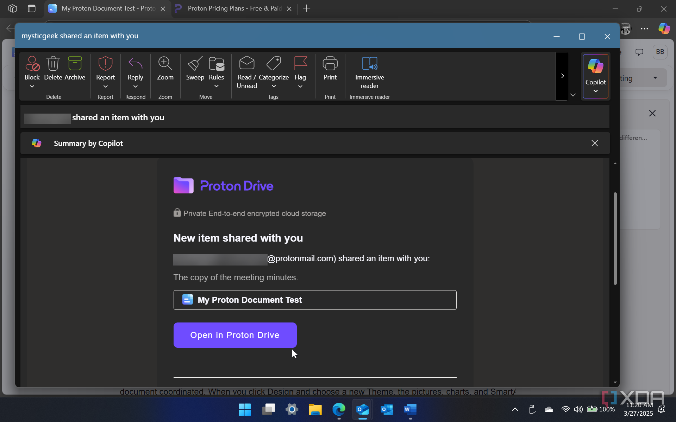Open the clock showing 11:20 AM
This screenshot has width=676, height=422.
pos(638,409)
